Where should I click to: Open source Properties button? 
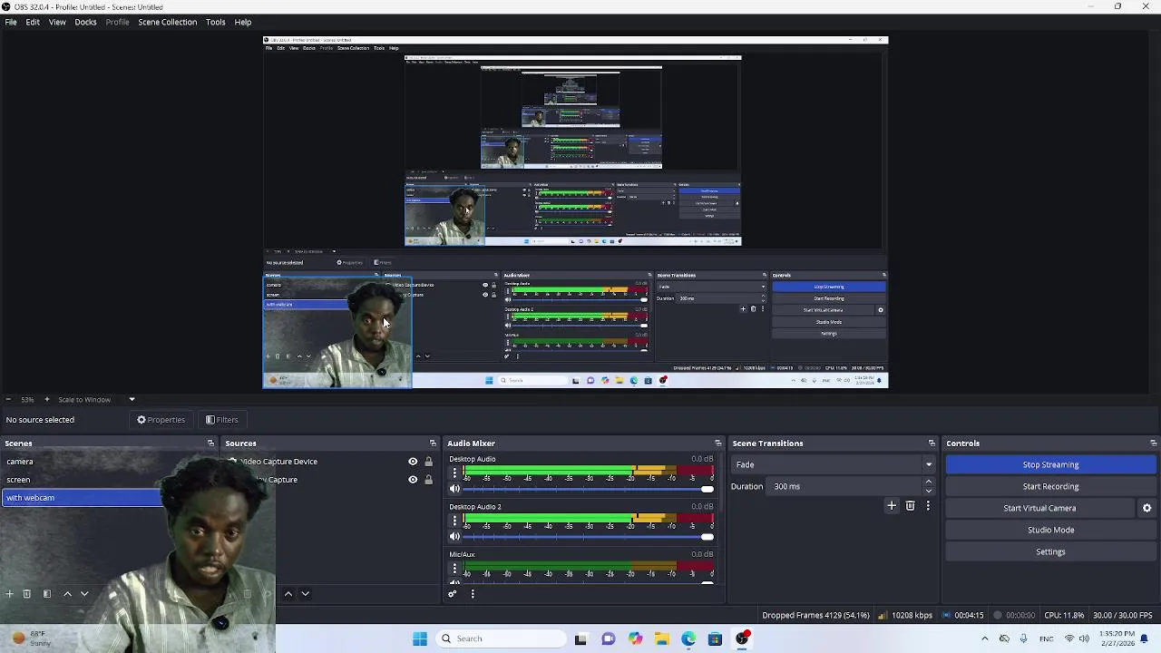click(161, 420)
